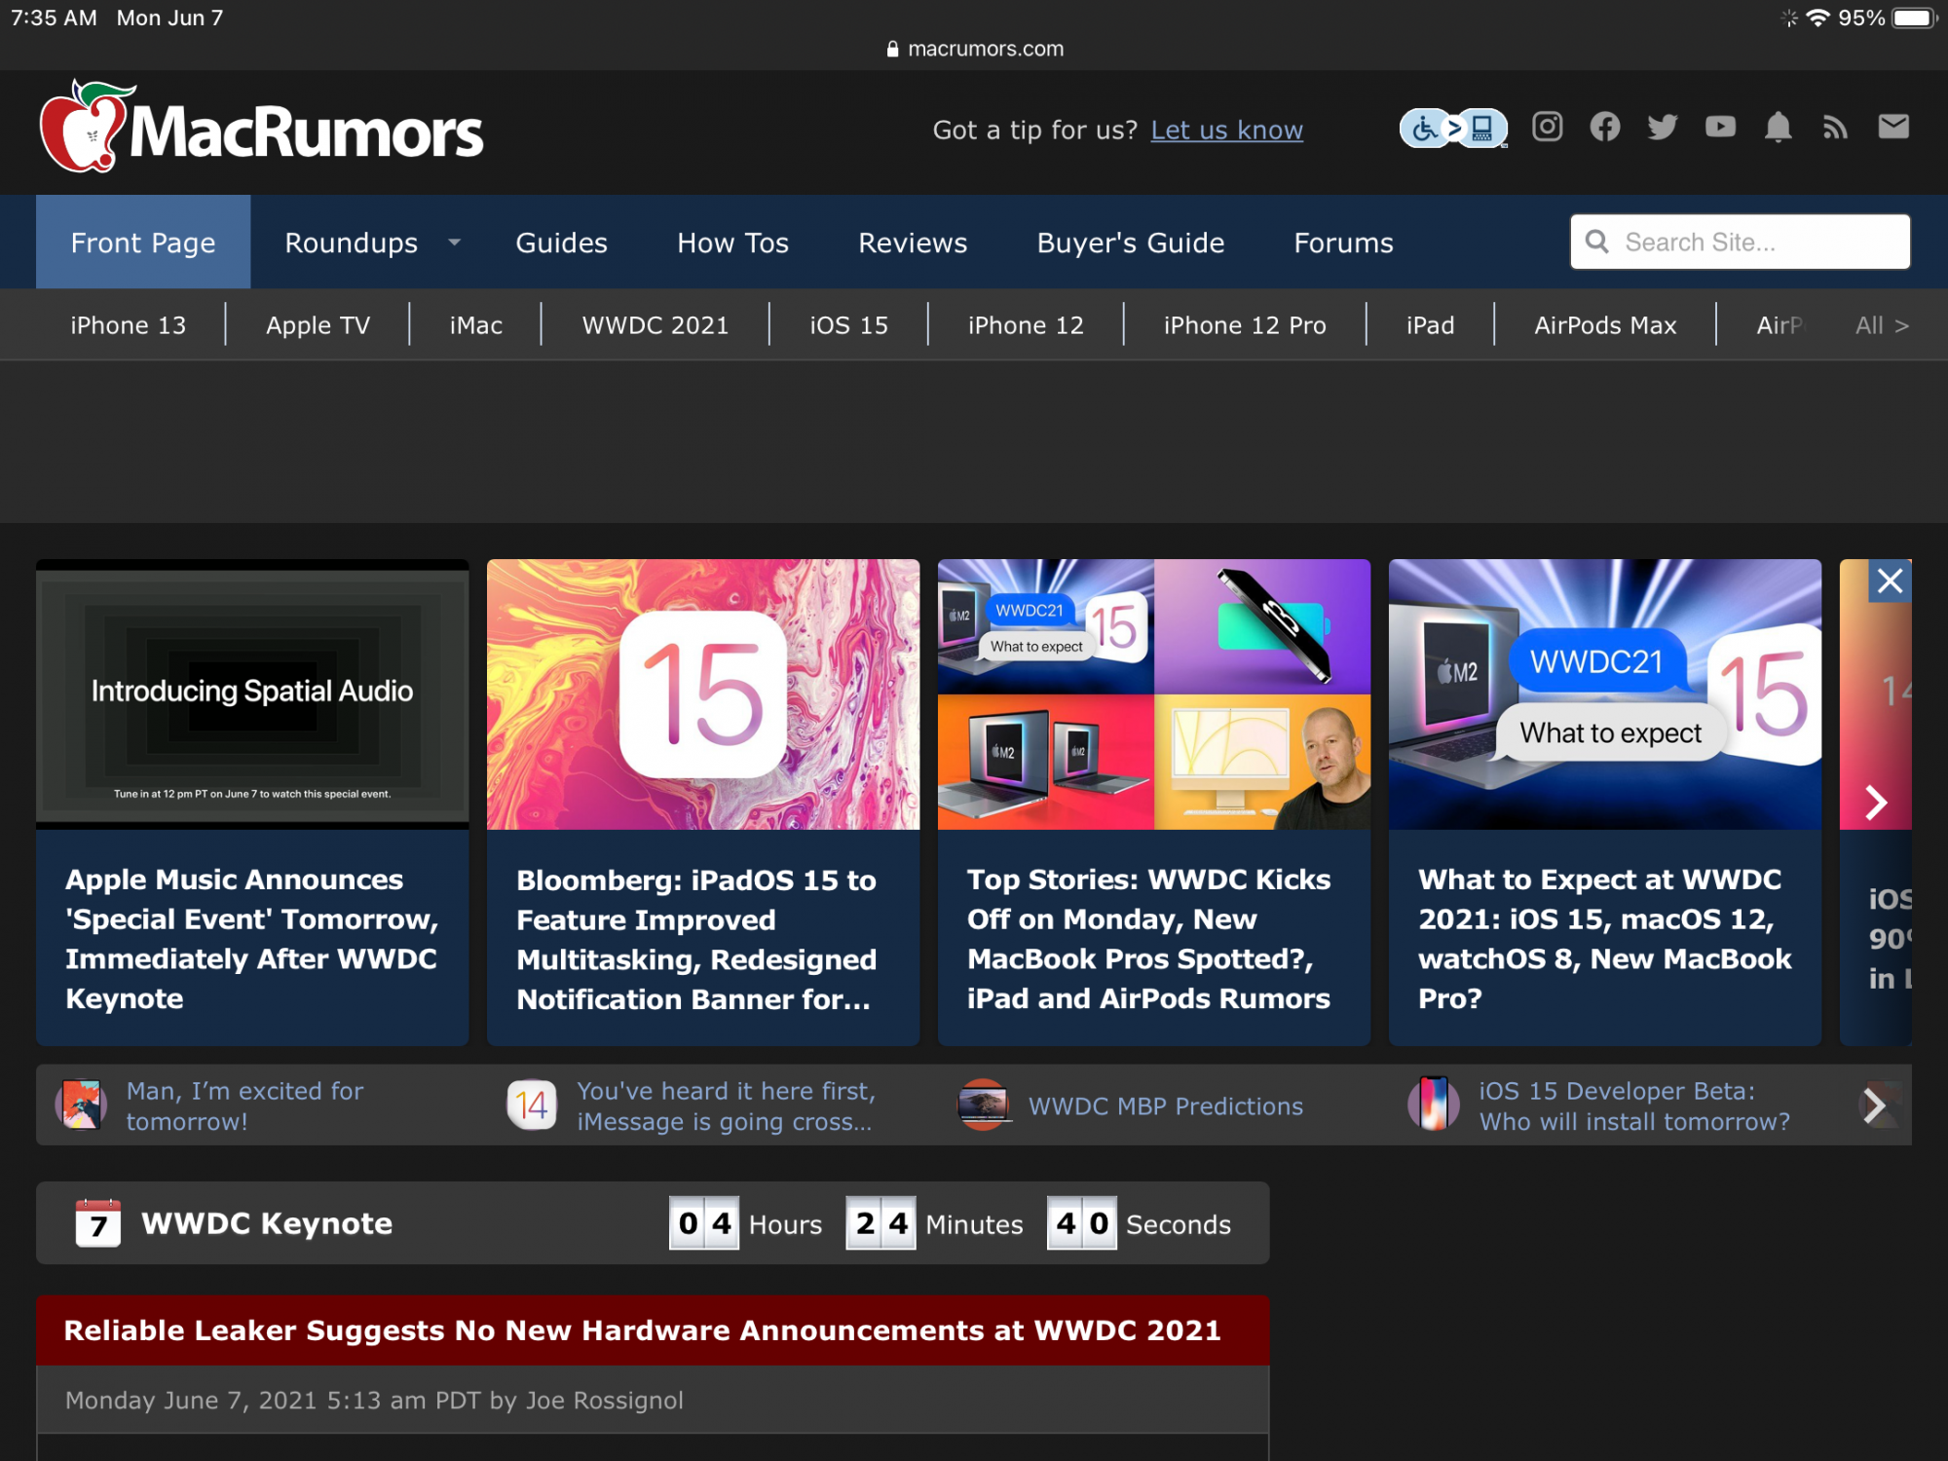Viewport: 1948px width, 1461px height.
Task: Open thread 'WWDC MBP Predictions'
Action: point(1165,1105)
